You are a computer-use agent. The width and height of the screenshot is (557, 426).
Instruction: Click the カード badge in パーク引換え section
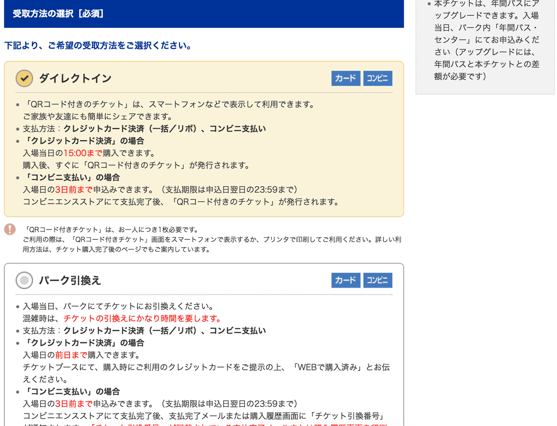pos(346,280)
